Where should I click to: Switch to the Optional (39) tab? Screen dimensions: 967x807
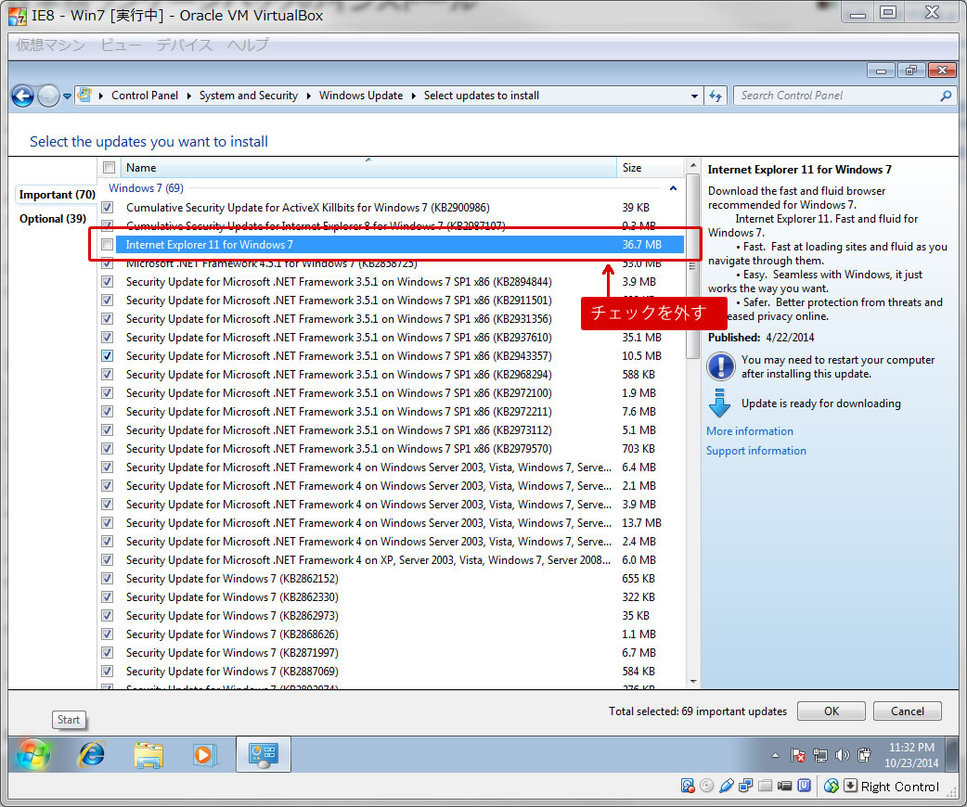coord(52,219)
